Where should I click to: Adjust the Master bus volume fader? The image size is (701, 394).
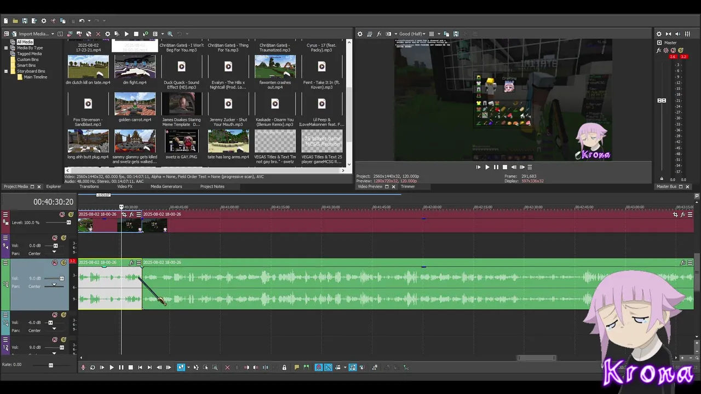[662, 101]
